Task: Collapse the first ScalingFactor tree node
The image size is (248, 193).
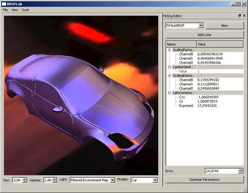Action: (x=169, y=50)
